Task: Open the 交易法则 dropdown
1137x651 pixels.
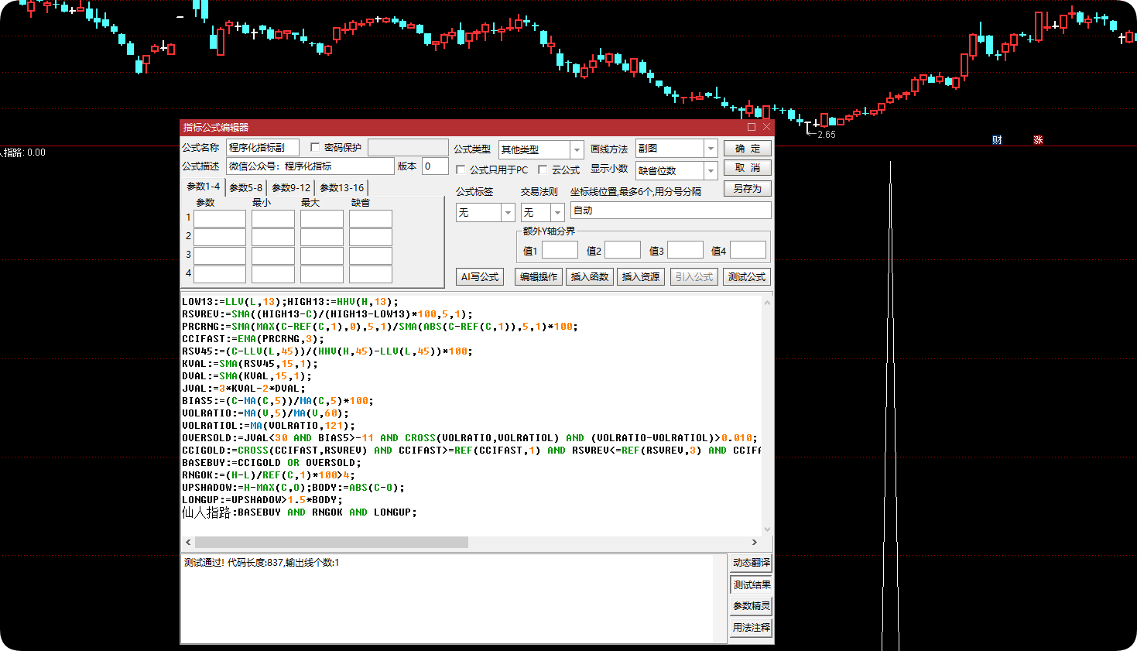Action: [x=557, y=212]
